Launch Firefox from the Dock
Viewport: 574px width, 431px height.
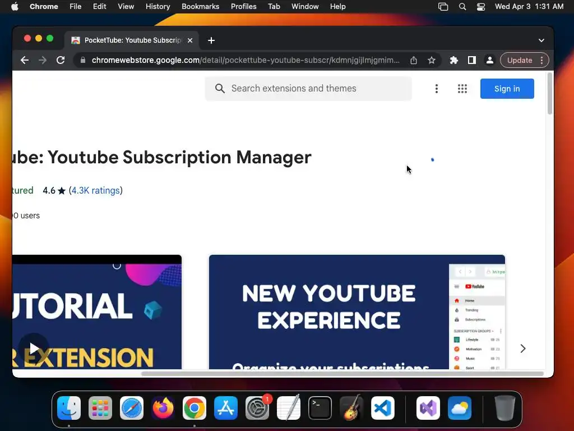click(x=163, y=408)
